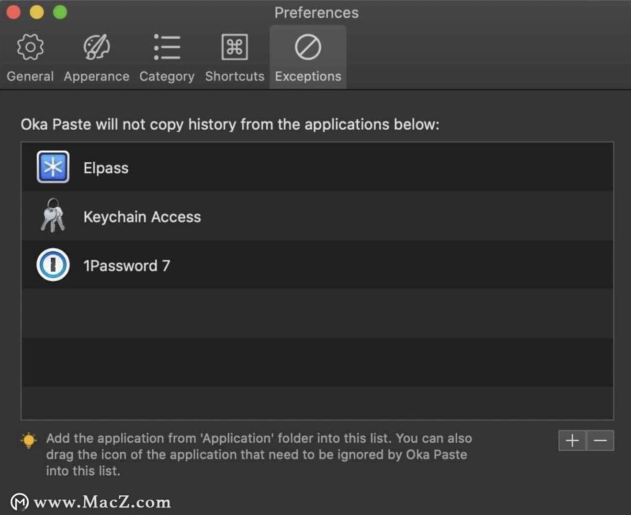Click the 'Oka Paste will not copy history' heading
This screenshot has width=631, height=515.
(230, 124)
